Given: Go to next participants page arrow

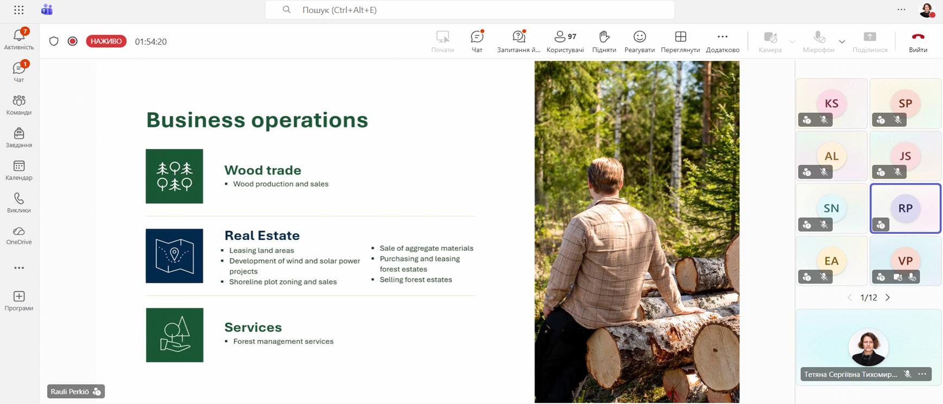Looking at the screenshot, I should (888, 297).
